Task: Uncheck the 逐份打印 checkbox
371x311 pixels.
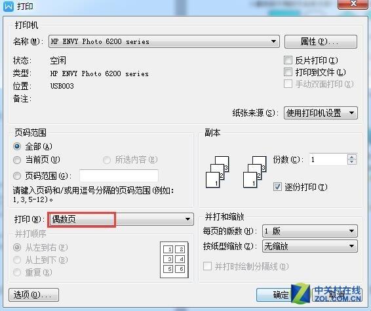Action: click(277, 187)
